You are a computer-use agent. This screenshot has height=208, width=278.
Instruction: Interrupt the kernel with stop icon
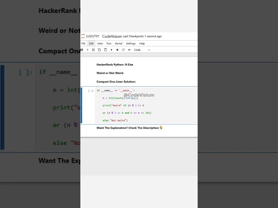coord(117,50)
